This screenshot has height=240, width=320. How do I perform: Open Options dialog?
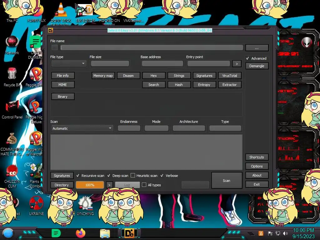[257, 166]
